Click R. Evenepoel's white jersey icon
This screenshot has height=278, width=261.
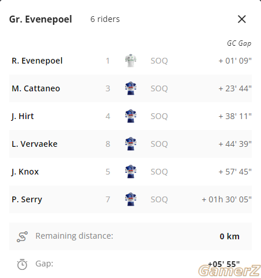(130, 61)
